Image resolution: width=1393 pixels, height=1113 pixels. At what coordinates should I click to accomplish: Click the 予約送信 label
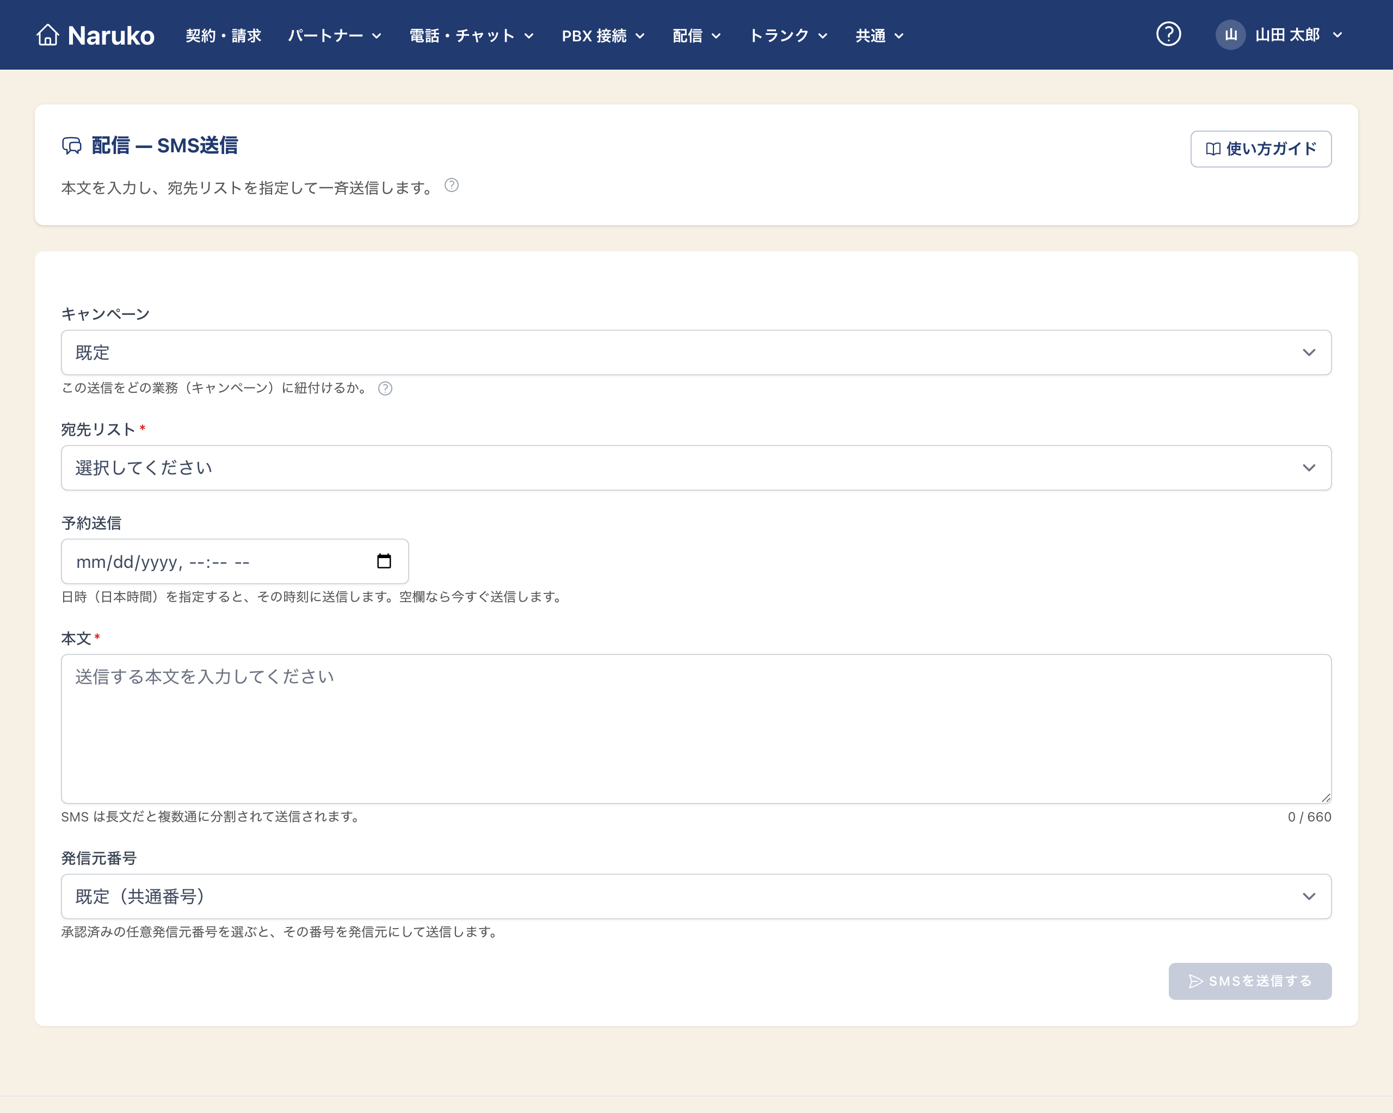[91, 523]
